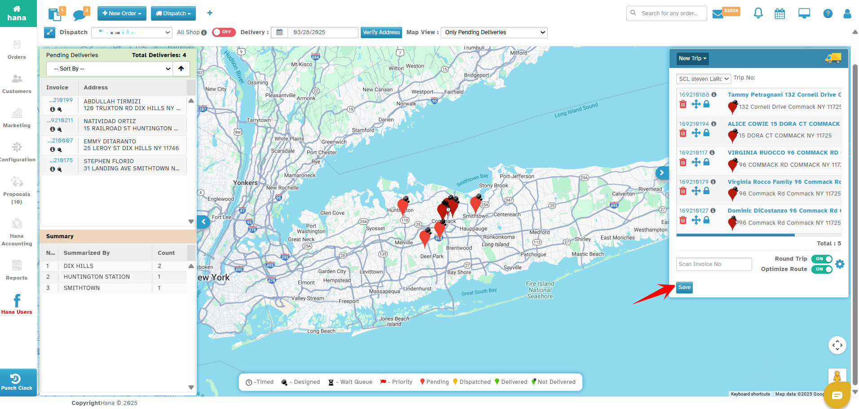Screen dimensions: 859x409
Task: Open the chat messages icon with badge 3
Action: pos(80,14)
